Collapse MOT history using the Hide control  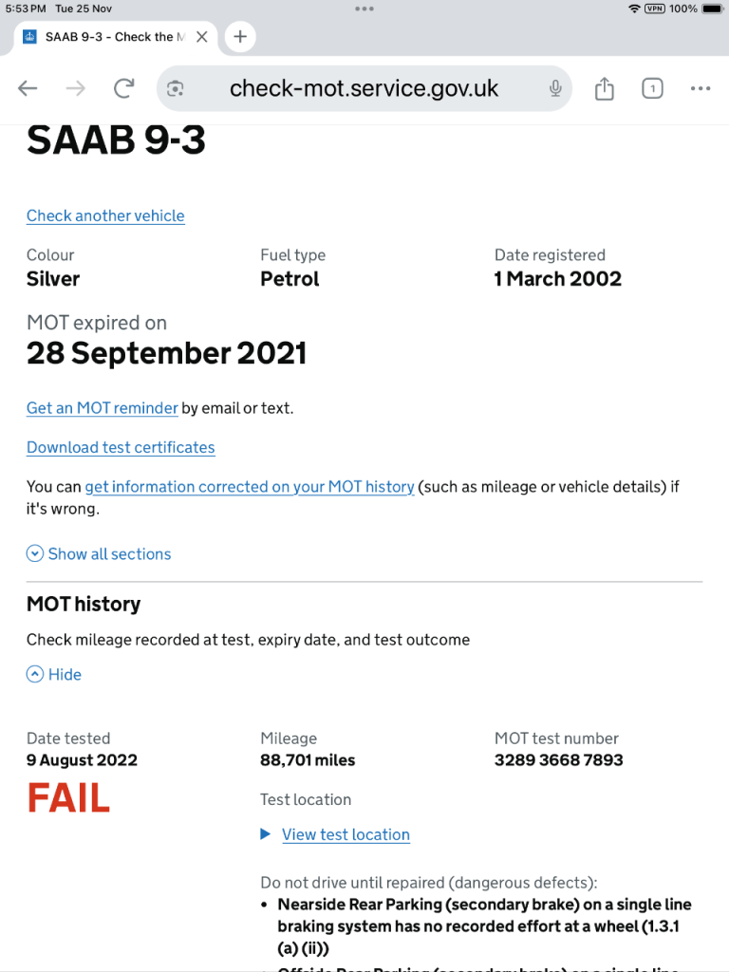(54, 674)
